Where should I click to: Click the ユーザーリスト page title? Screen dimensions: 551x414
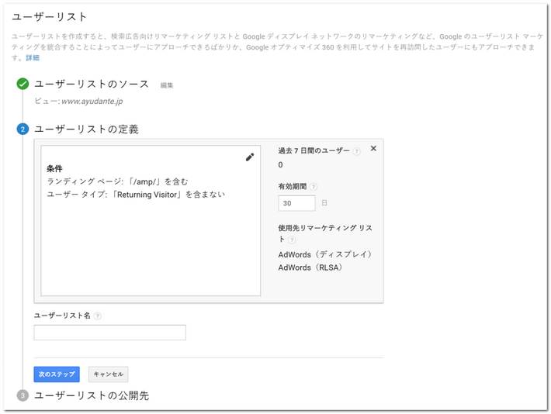coord(49,17)
